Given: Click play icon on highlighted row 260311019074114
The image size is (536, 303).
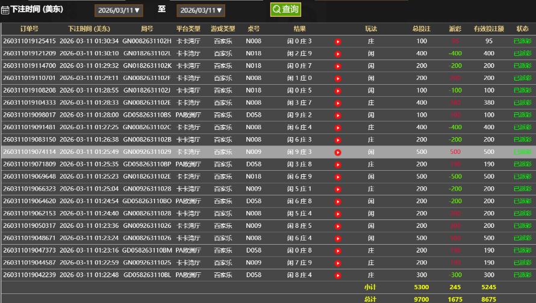Looking at the screenshot, I should pyautogui.click(x=338, y=152).
